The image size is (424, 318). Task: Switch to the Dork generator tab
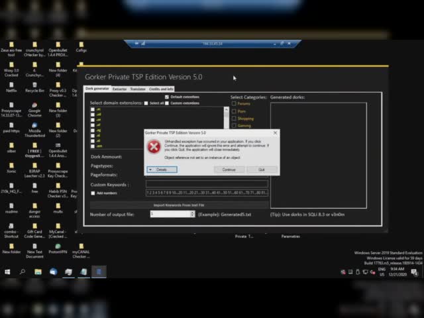[x=97, y=89]
